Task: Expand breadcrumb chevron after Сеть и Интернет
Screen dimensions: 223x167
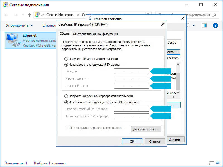Action: click(x=78, y=15)
